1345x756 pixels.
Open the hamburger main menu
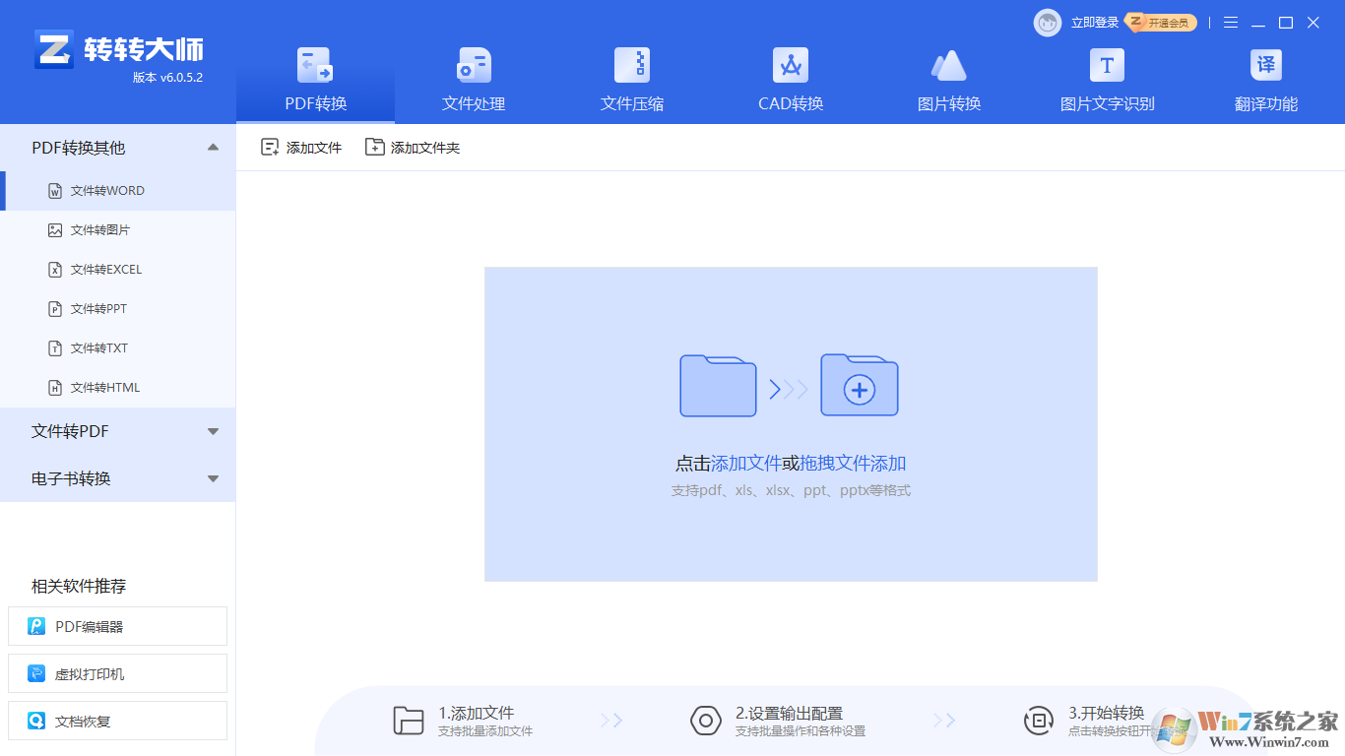(1231, 23)
